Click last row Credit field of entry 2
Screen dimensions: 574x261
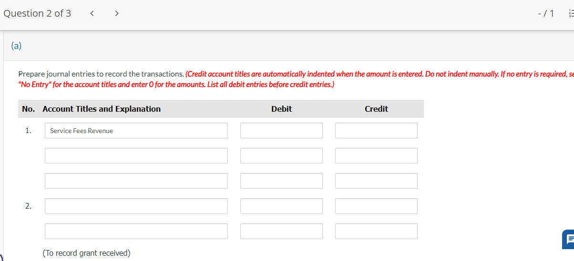[376, 232]
